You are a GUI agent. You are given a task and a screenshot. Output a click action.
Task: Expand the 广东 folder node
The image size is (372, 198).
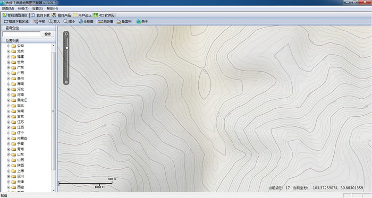coord(9,67)
